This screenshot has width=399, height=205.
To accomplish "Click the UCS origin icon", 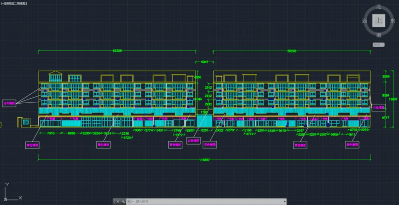I will (x=6, y=197).
